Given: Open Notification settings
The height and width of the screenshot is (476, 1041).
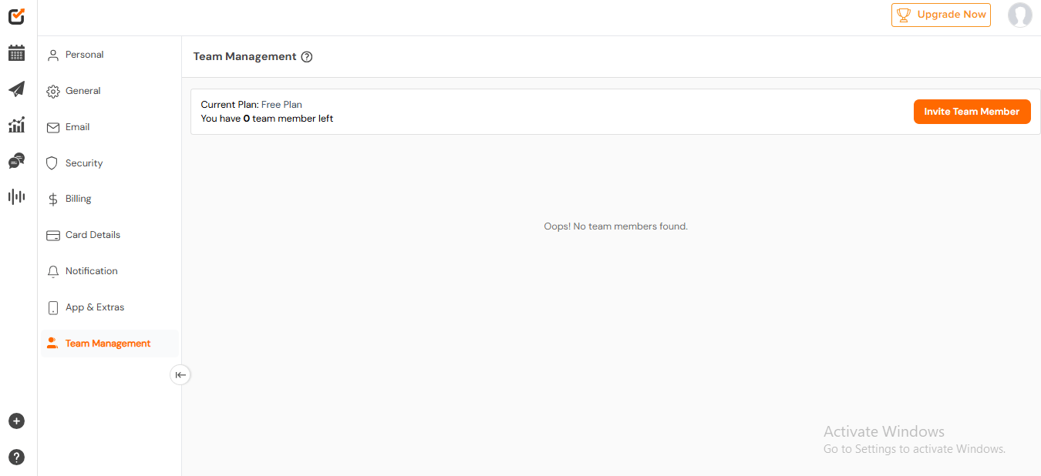Looking at the screenshot, I should [x=109, y=271].
